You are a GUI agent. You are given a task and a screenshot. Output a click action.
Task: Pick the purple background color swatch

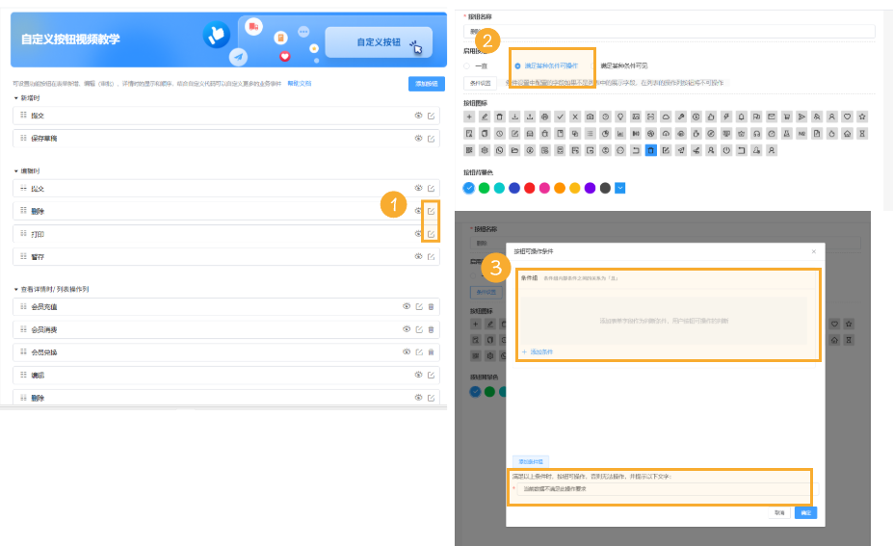(x=590, y=188)
